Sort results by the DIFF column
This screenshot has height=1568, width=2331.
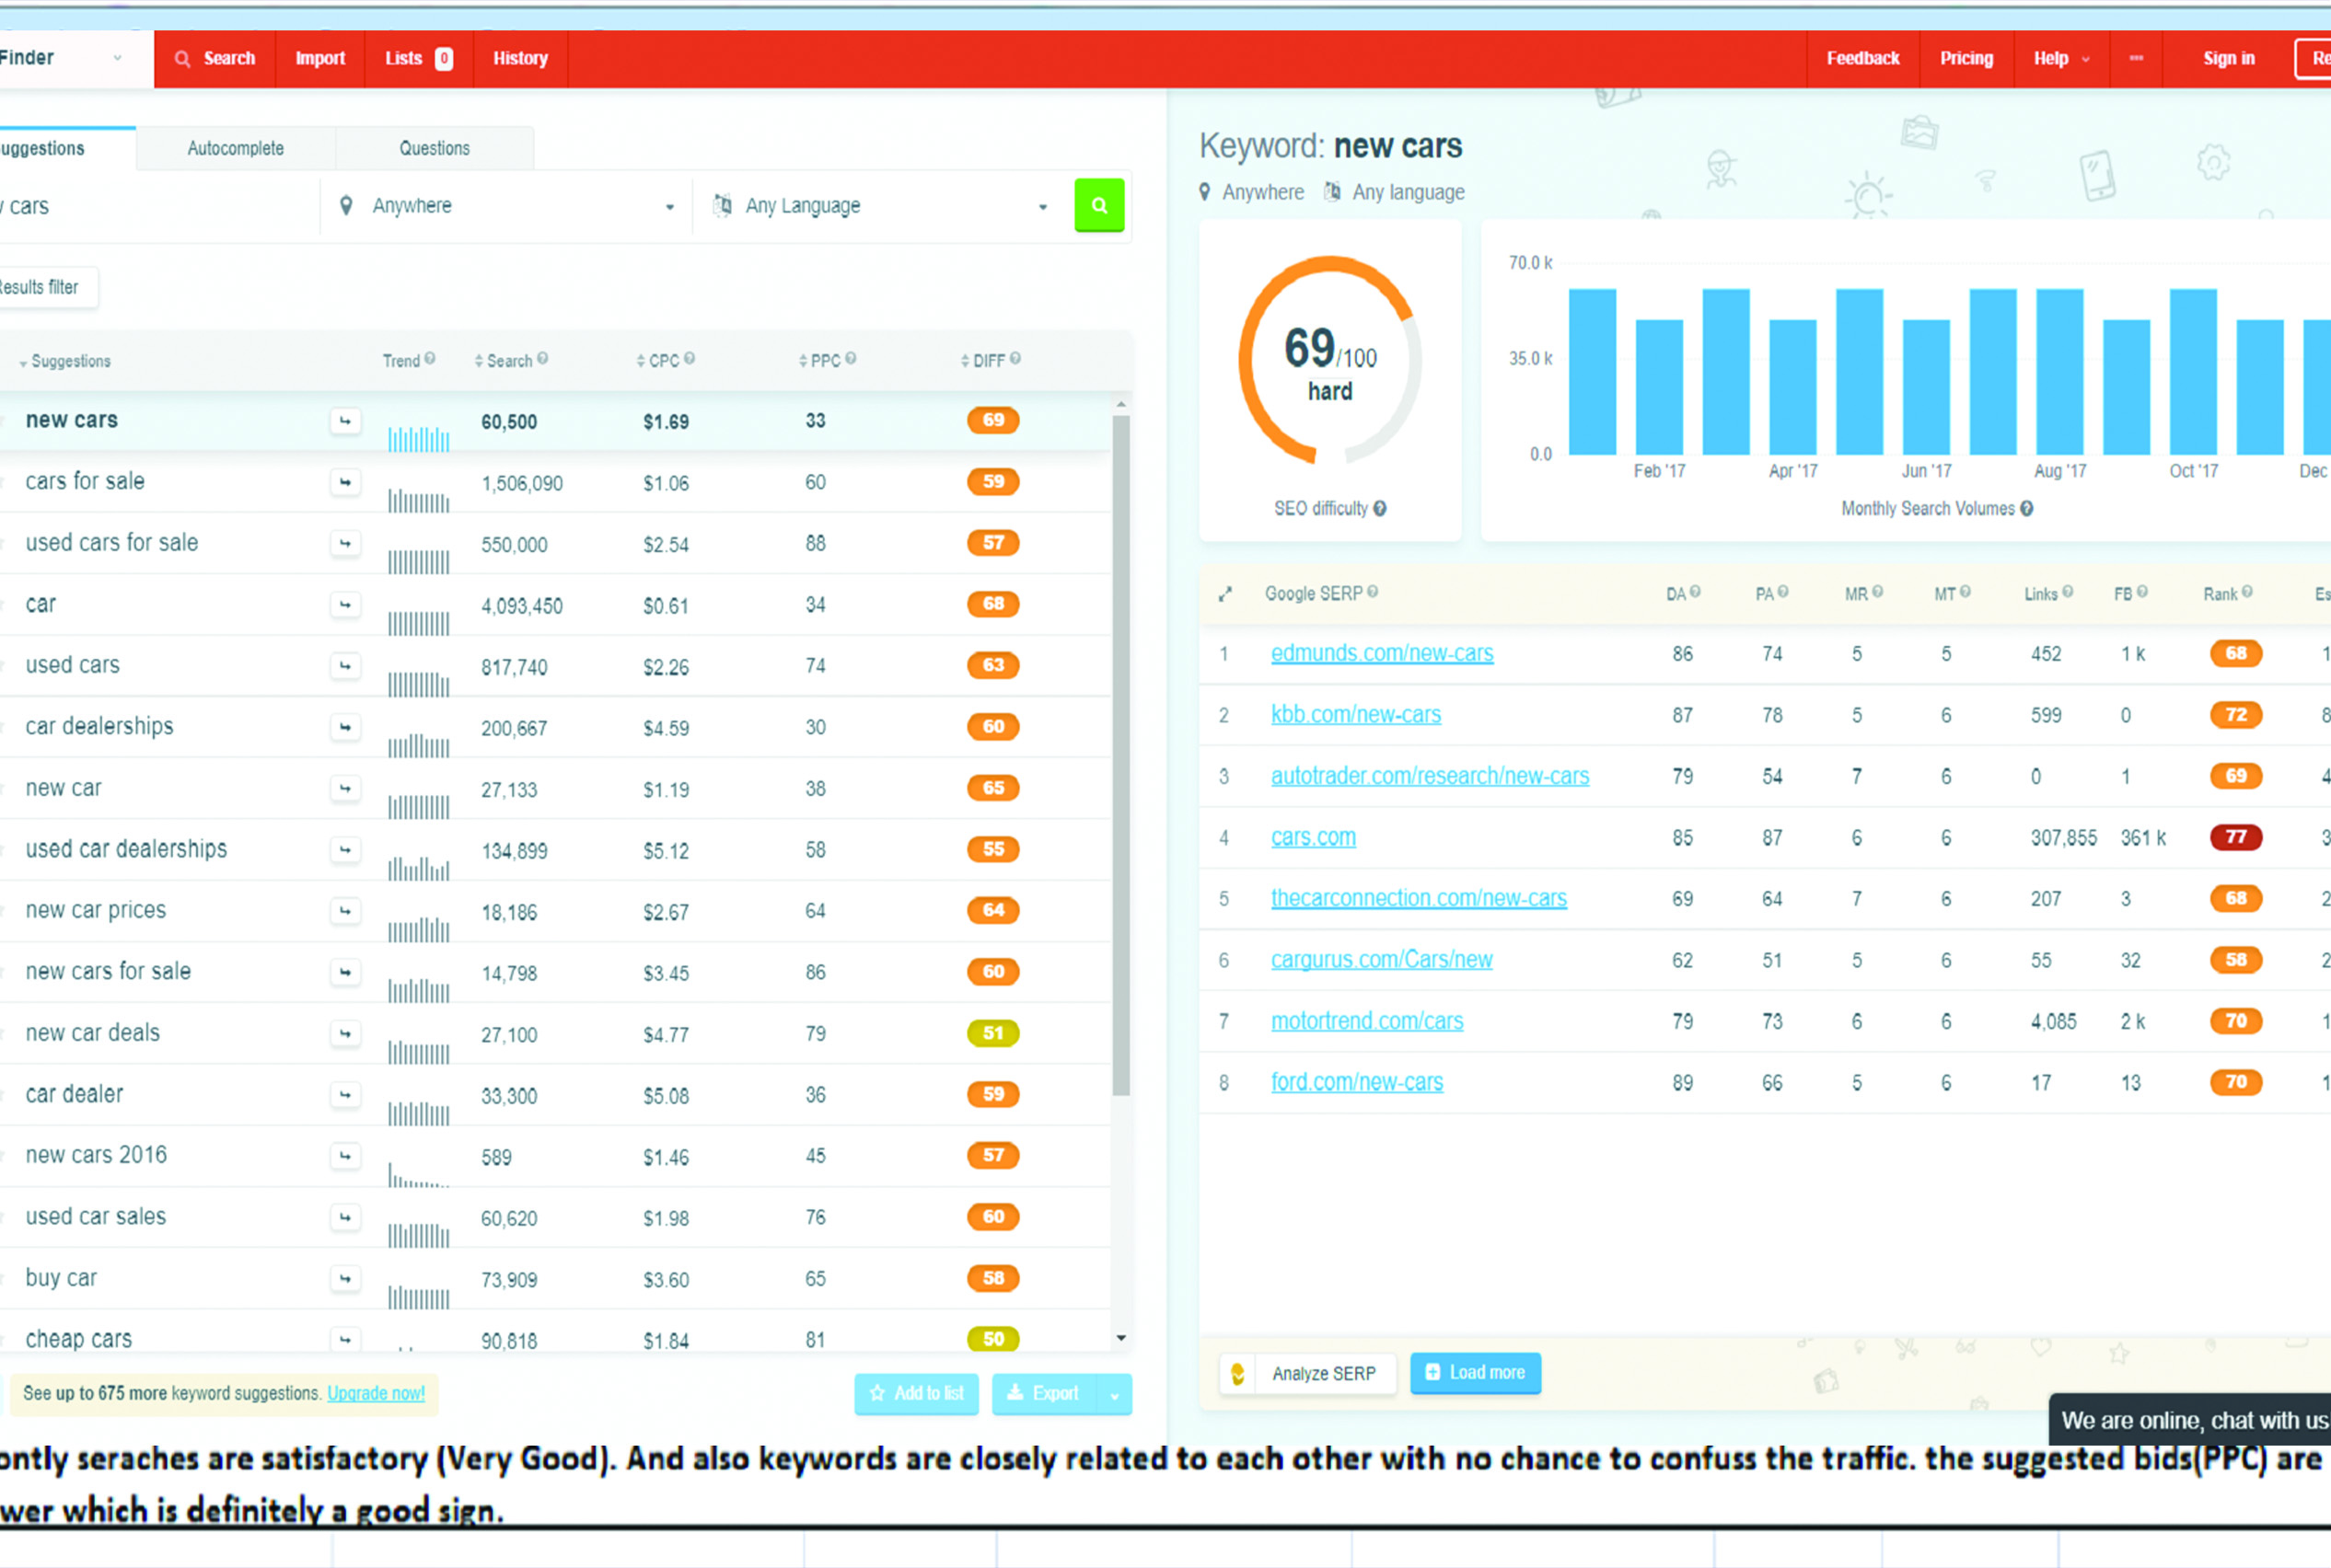[986, 360]
